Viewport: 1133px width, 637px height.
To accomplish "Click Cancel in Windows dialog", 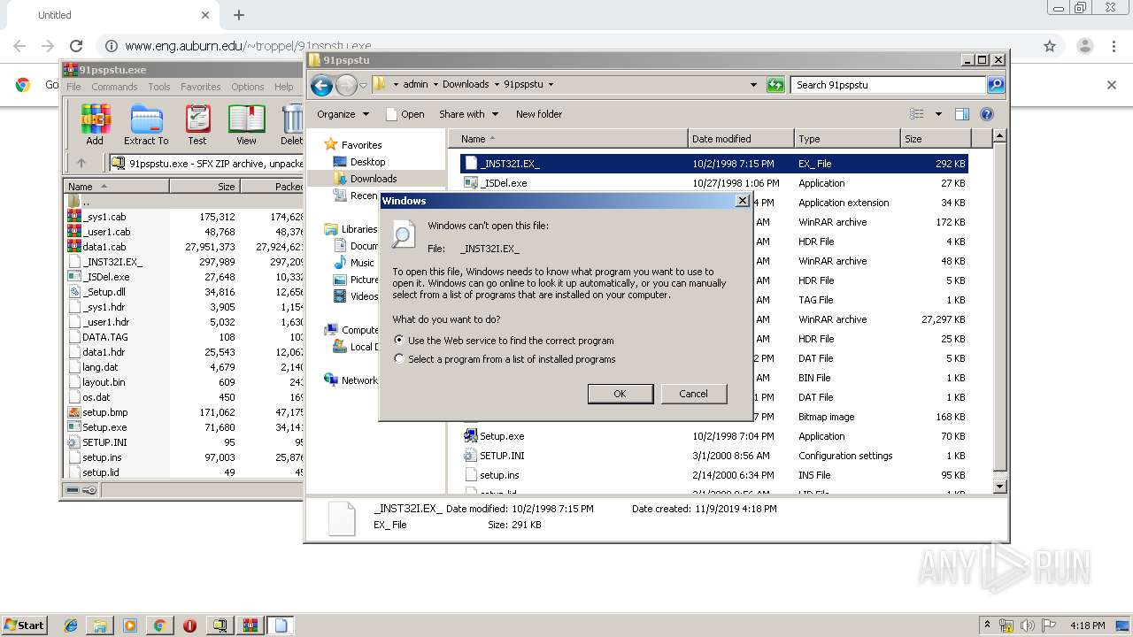I will coord(693,394).
